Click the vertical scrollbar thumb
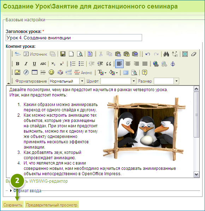The width and height of the screenshot is (205, 211). (197, 115)
